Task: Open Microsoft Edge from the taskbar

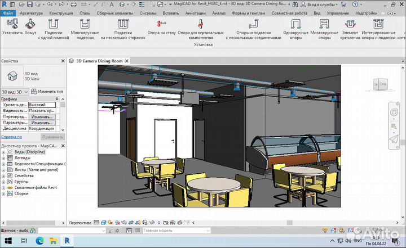Action: [39, 241]
